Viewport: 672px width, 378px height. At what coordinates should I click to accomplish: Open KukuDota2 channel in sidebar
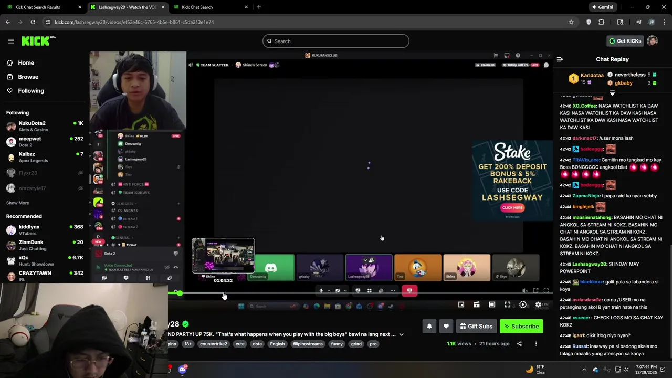[x=45, y=127]
